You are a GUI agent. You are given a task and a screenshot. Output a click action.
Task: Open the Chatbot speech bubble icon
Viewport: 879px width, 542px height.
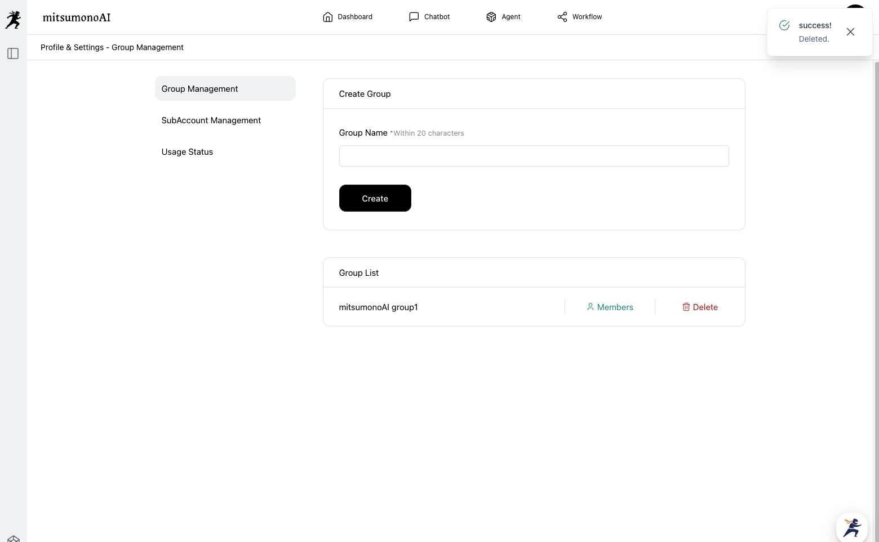tap(414, 17)
